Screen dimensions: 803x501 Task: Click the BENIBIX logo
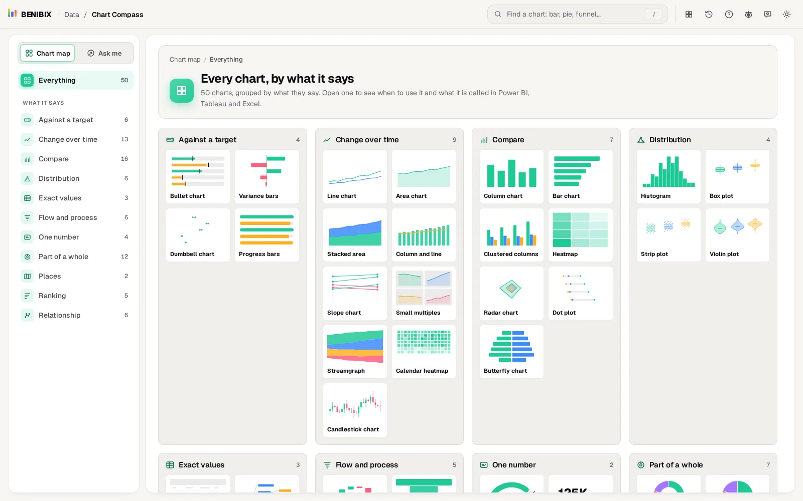click(30, 14)
